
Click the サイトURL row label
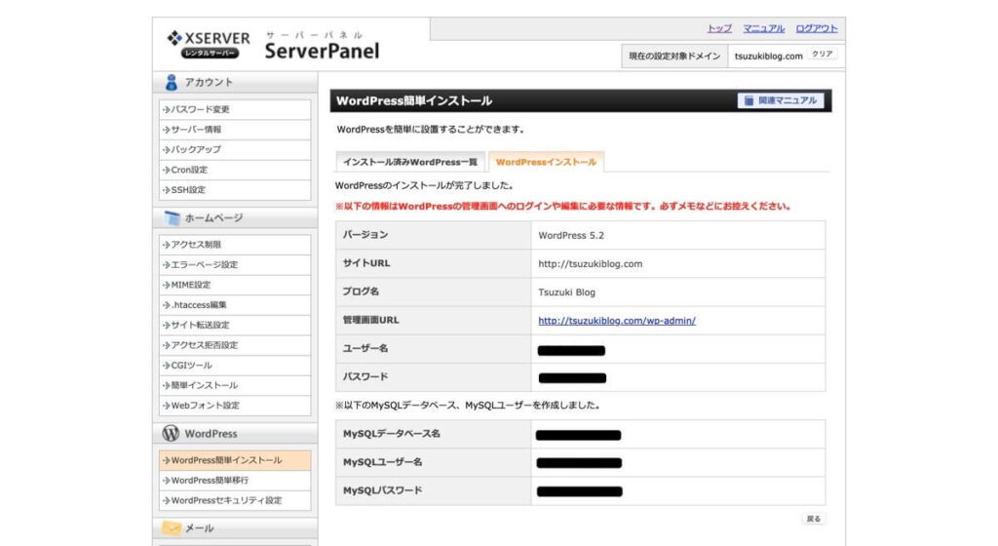coord(366,263)
